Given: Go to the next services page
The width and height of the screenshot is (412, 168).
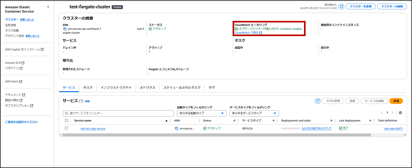Looking at the screenshot, I should coord(392,113).
